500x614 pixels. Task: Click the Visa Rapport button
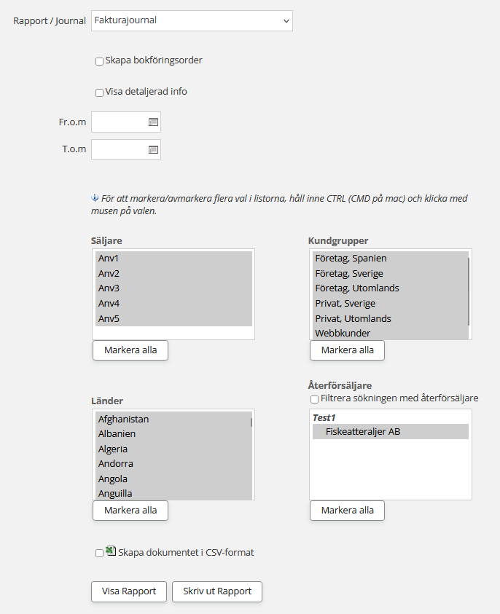(x=129, y=591)
